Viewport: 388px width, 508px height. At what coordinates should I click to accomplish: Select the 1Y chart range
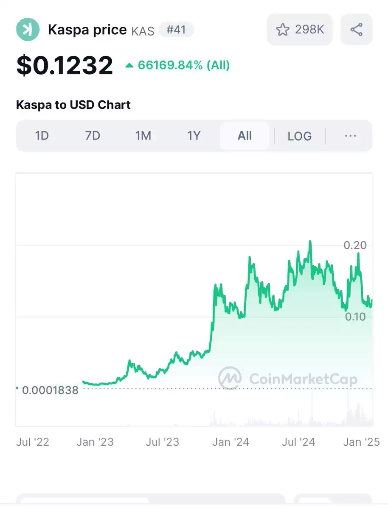tap(194, 136)
